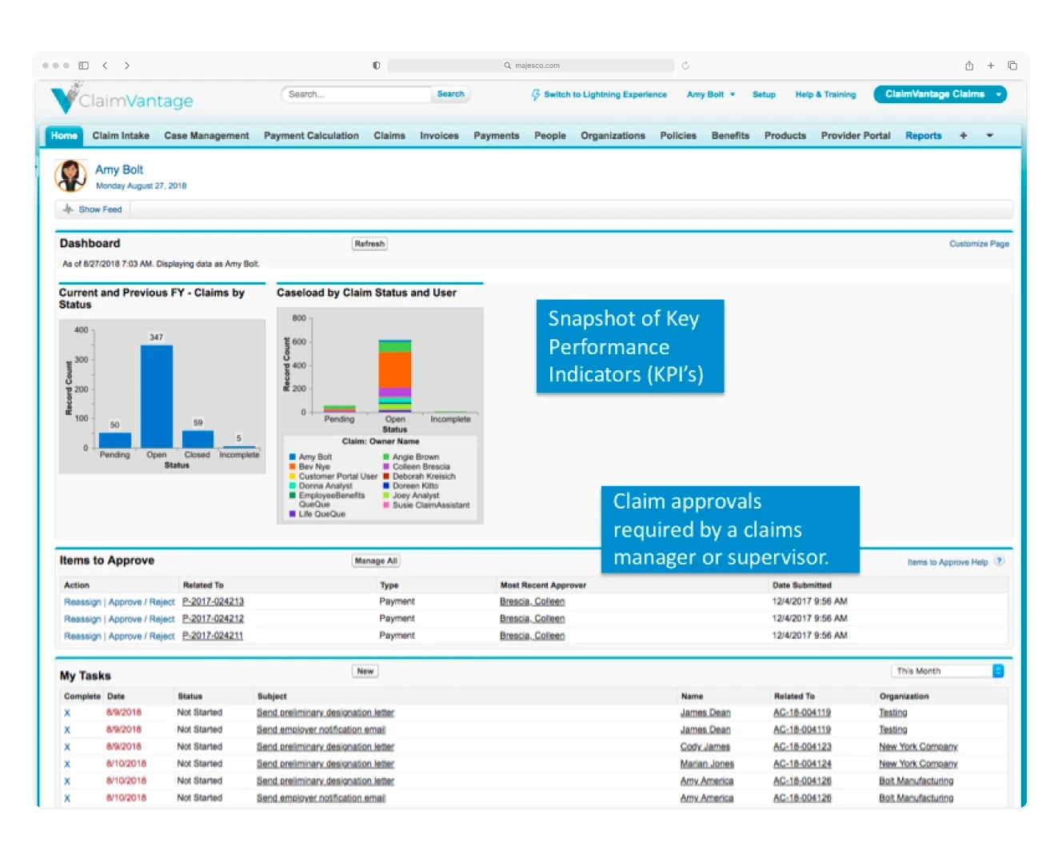Screen dimensions: 1062x862
Task: Open the Bolt Manufacturing organization for AC-18-004126 preliminary letter
Action: 916,781
